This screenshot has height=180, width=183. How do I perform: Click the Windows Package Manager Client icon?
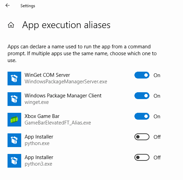[14, 99]
